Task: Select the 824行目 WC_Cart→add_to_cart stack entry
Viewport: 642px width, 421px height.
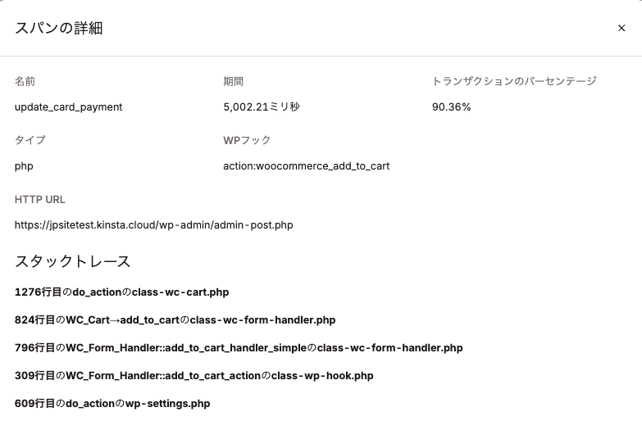Action: coord(175,319)
